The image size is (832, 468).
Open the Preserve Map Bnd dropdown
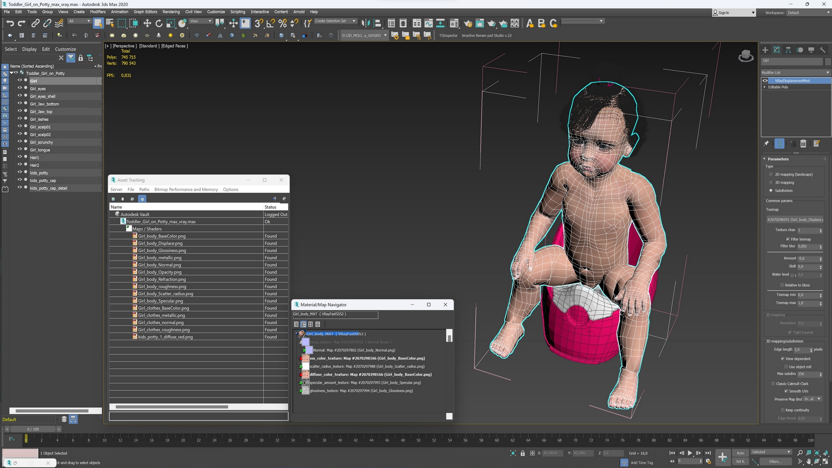[812, 399]
